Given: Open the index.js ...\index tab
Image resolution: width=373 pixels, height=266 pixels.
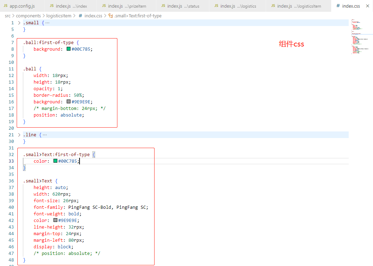Looking at the screenshot, I should (71, 6).
